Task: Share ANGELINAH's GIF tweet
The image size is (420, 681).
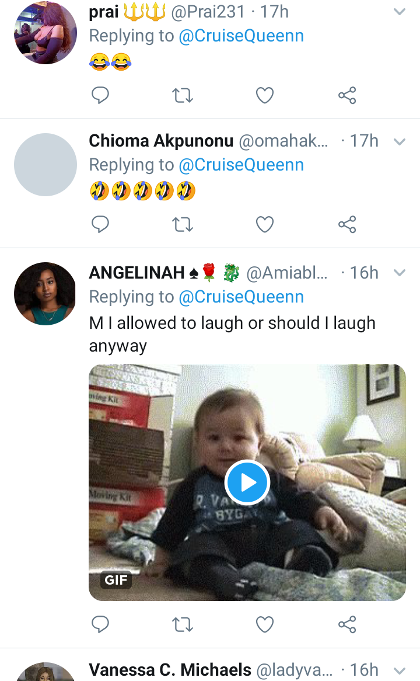Action: (x=347, y=625)
